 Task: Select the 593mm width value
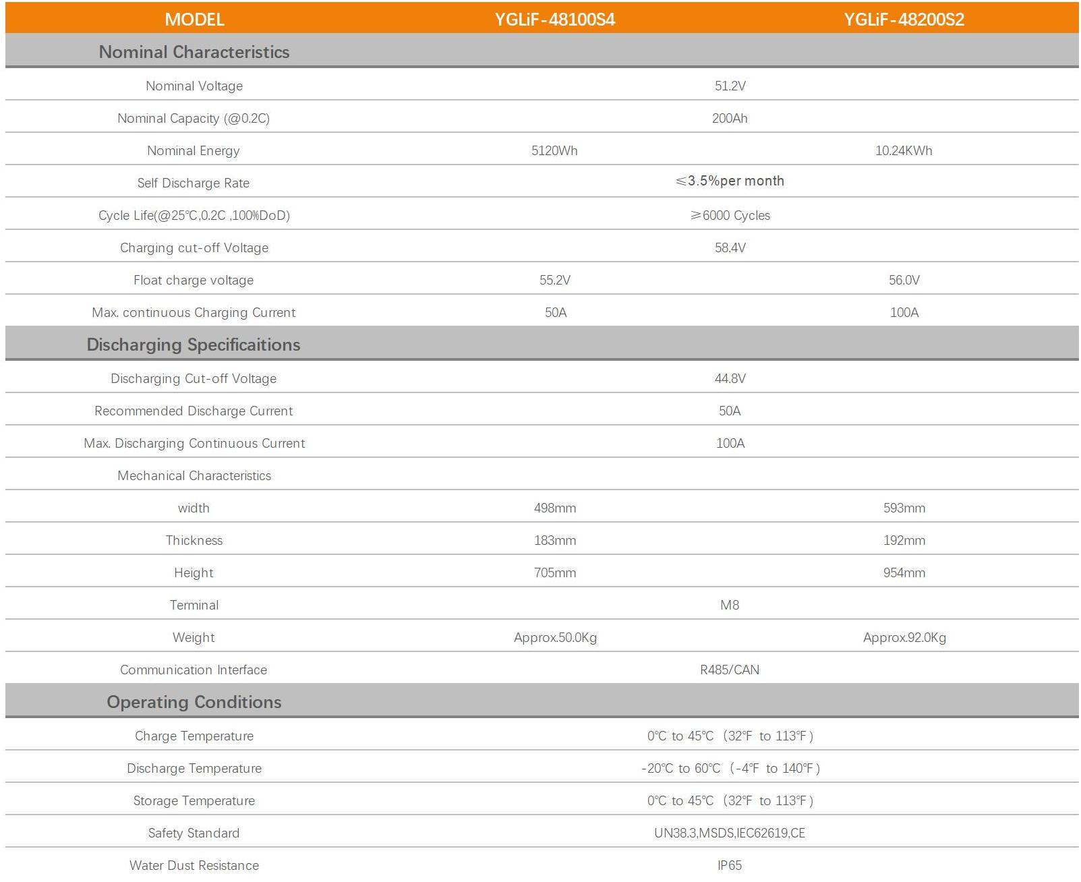pos(904,508)
